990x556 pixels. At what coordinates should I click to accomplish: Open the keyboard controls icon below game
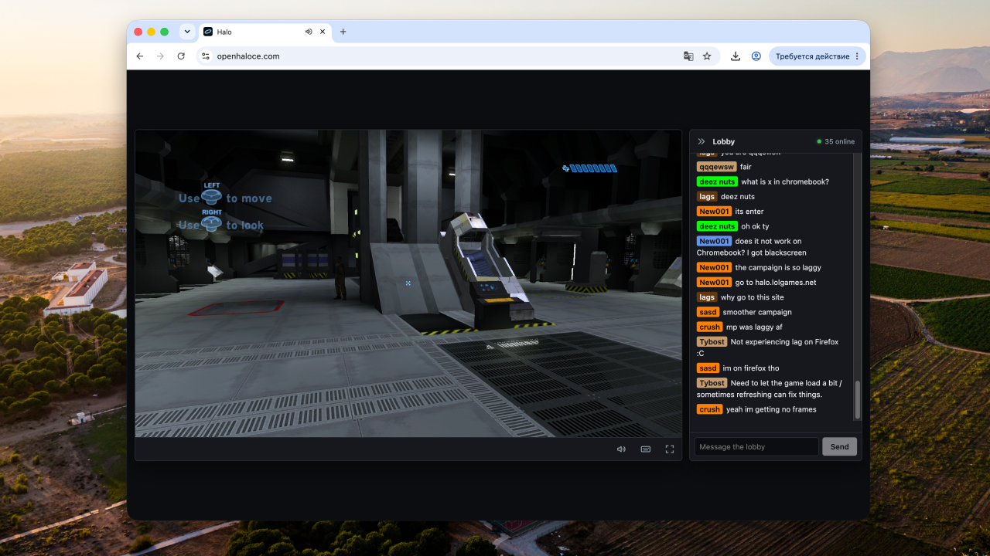coord(645,449)
